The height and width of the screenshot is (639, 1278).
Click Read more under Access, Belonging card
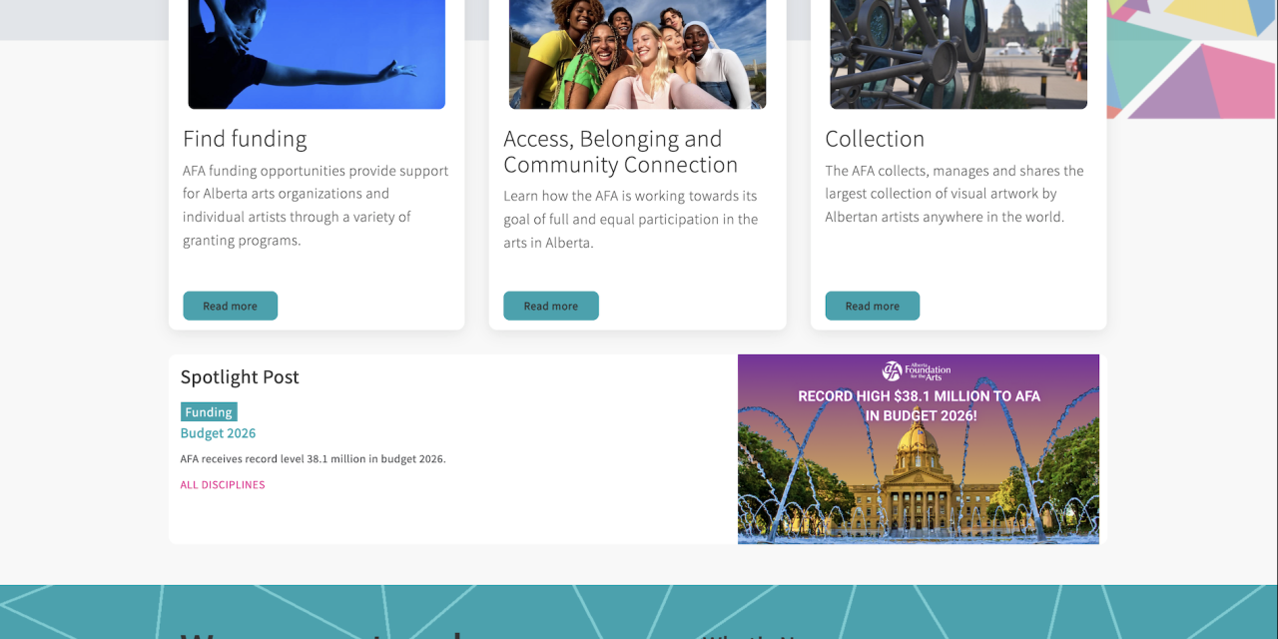551,306
